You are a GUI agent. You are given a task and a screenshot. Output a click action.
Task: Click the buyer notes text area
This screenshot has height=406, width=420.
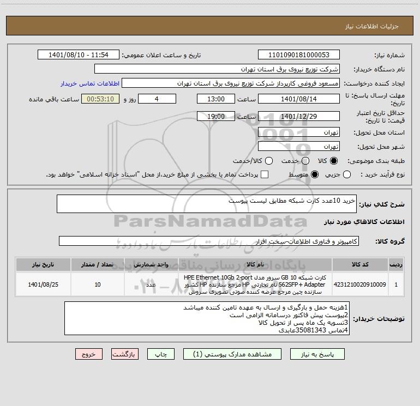tap(207, 318)
